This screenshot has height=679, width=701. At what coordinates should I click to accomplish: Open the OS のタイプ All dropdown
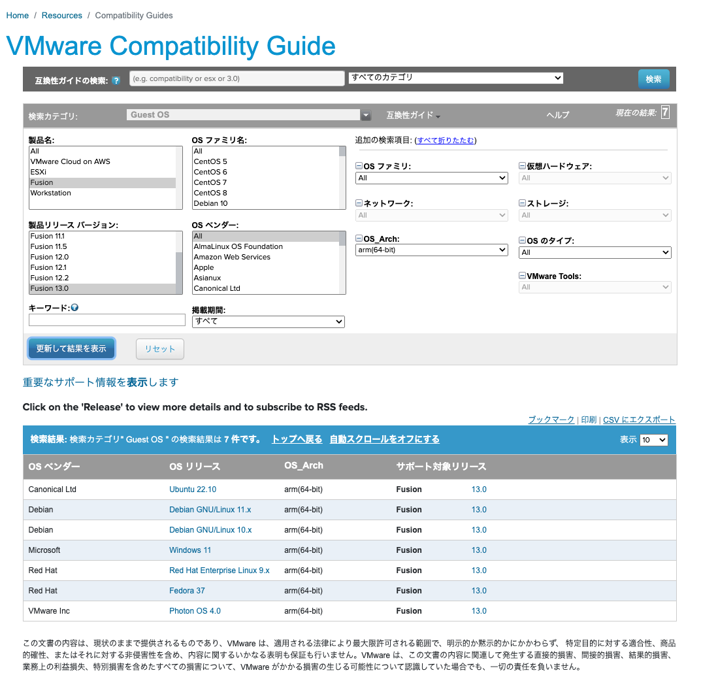(595, 252)
